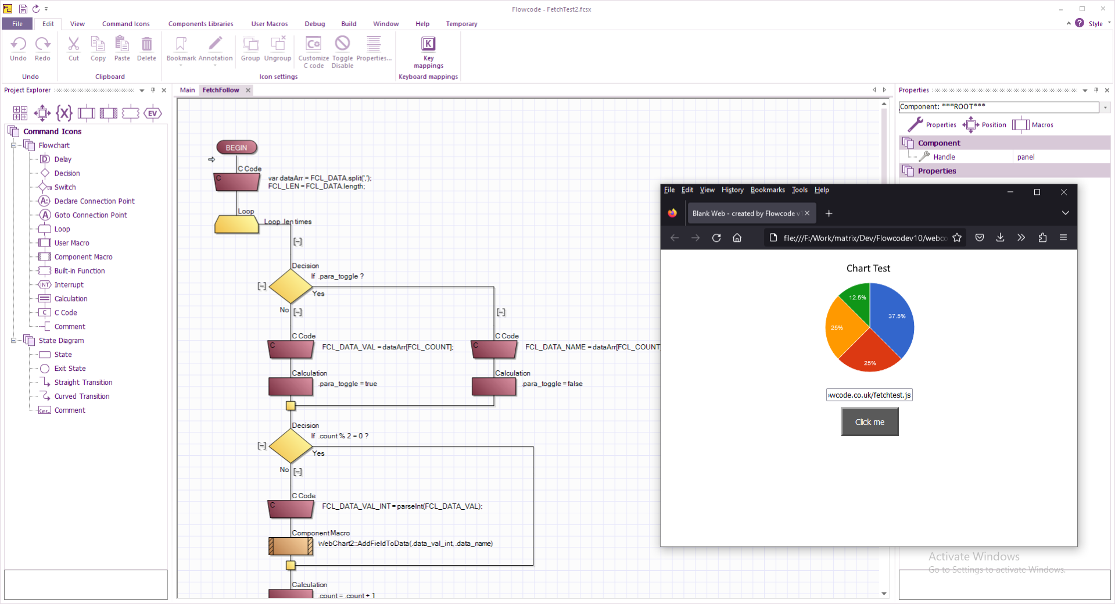Reload the page in Firefox

pos(716,238)
